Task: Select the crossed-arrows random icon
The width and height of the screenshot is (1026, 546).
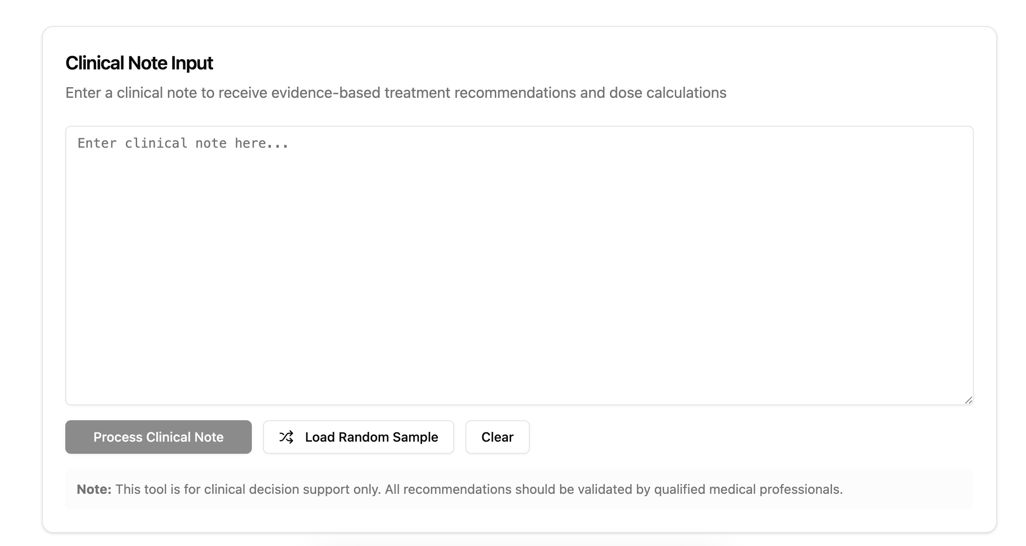Action: (286, 437)
